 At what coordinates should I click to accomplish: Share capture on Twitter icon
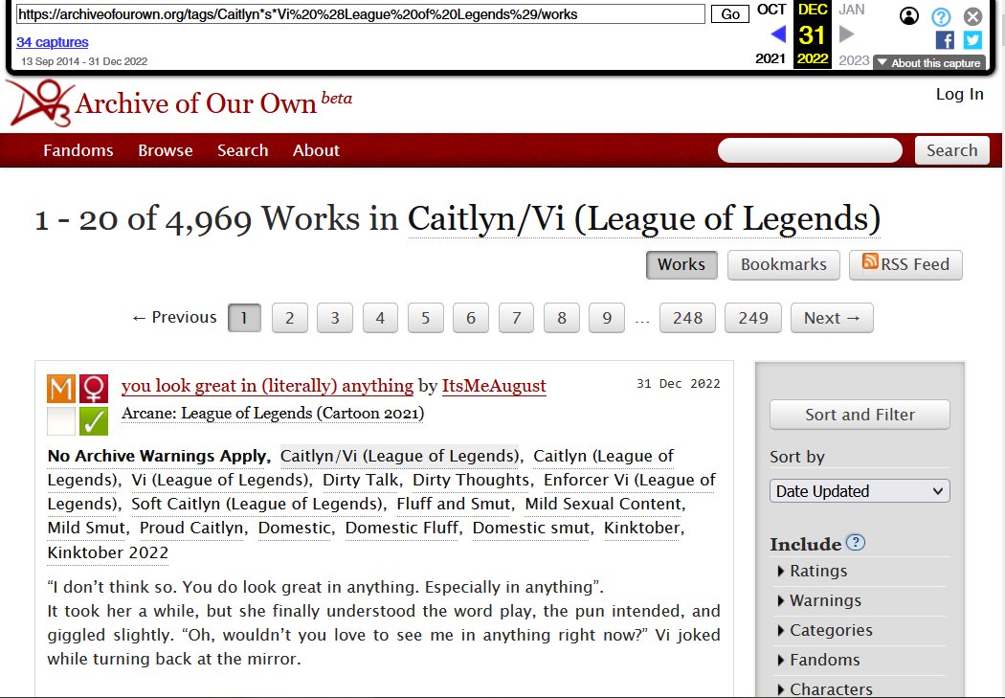coord(973,40)
